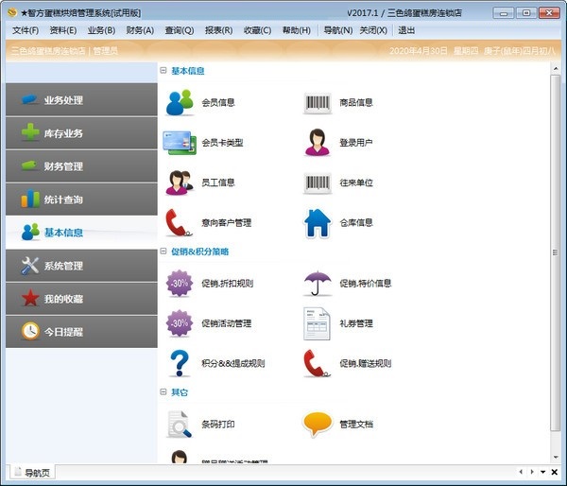Select the 登录用户 login user icon
This screenshot has width=567, height=486.
tap(318, 143)
